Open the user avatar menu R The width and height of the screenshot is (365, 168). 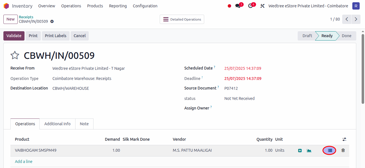356,6
